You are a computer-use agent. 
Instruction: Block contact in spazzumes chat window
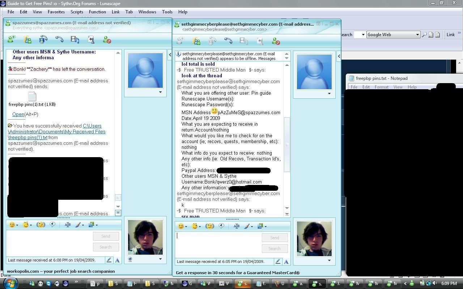tap(107, 40)
